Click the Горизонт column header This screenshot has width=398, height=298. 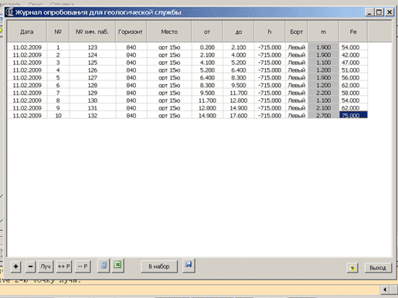pos(131,32)
